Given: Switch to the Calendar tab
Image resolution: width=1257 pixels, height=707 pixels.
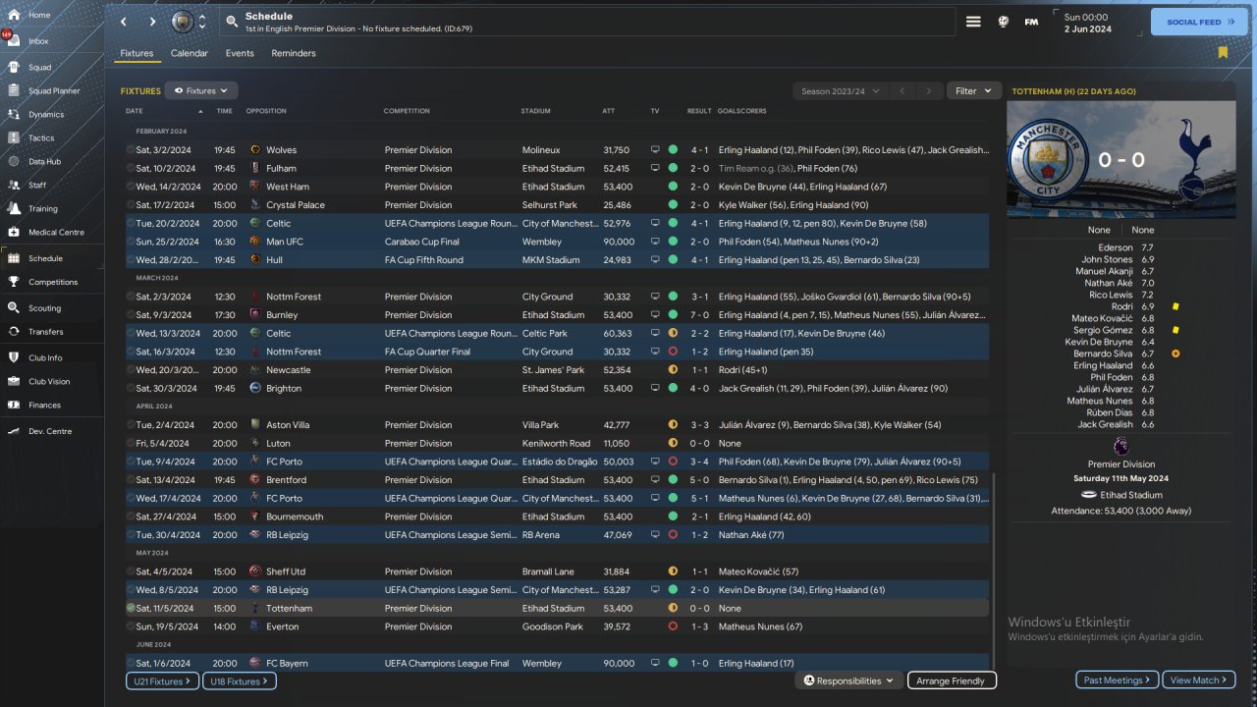Looking at the screenshot, I should (190, 53).
